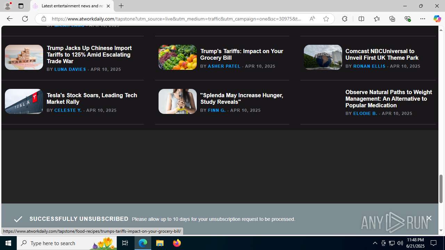
Task: Dismiss the unsubscribed notification banner
Action: pos(429,218)
